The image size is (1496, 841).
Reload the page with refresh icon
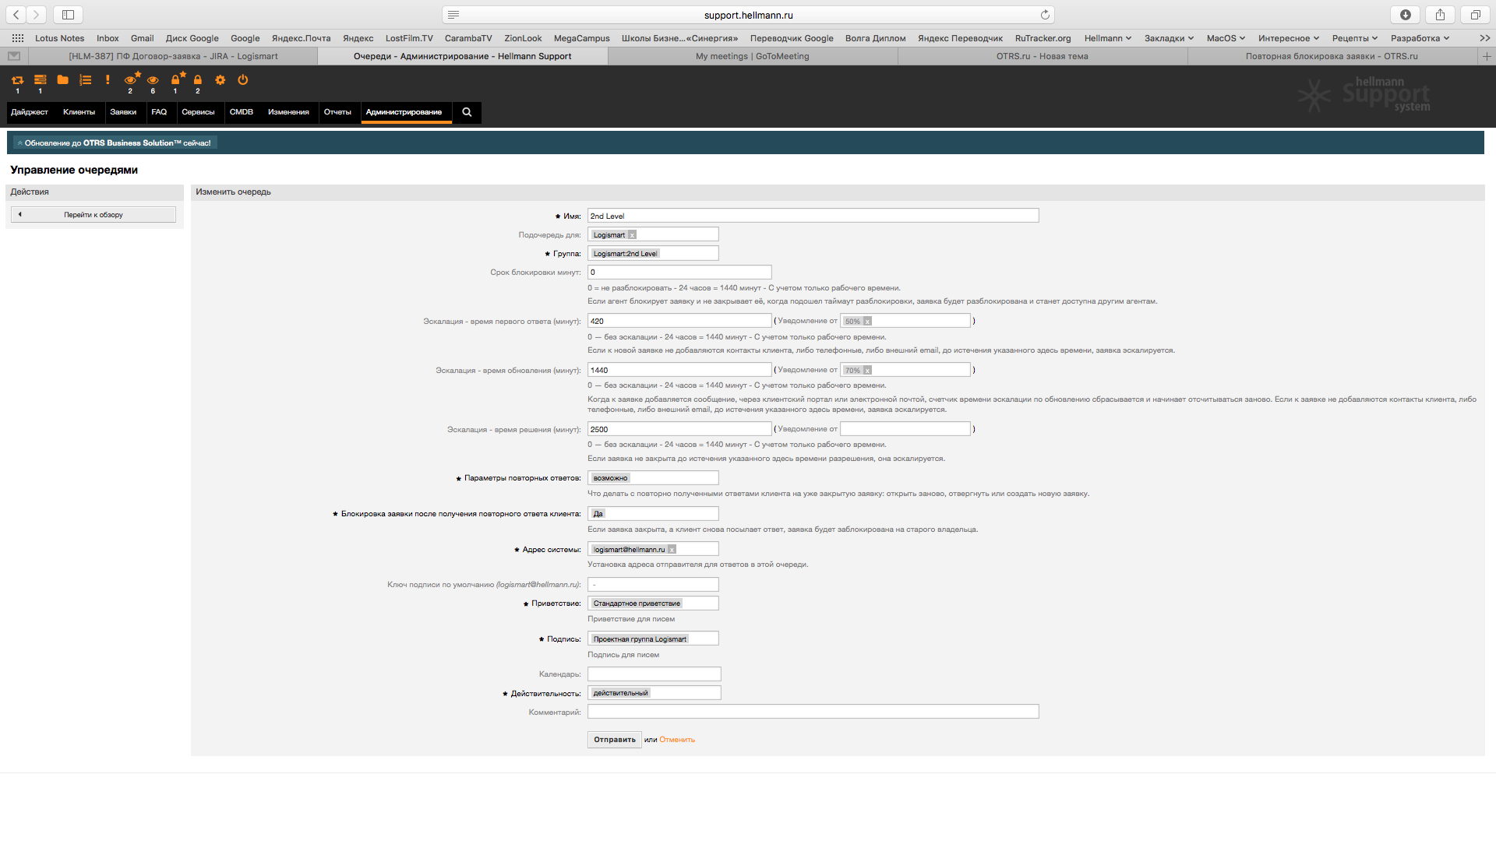pyautogui.click(x=1045, y=15)
